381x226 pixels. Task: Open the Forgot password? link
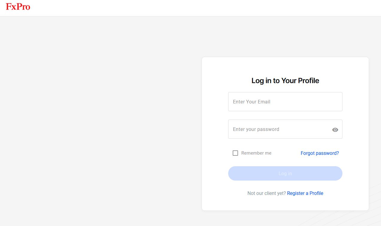320,153
